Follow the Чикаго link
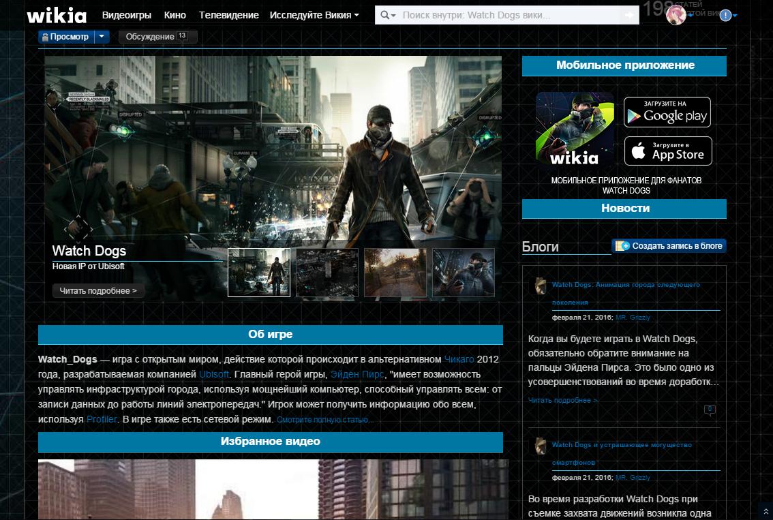Viewport: 773px width, 520px height. pos(459,359)
